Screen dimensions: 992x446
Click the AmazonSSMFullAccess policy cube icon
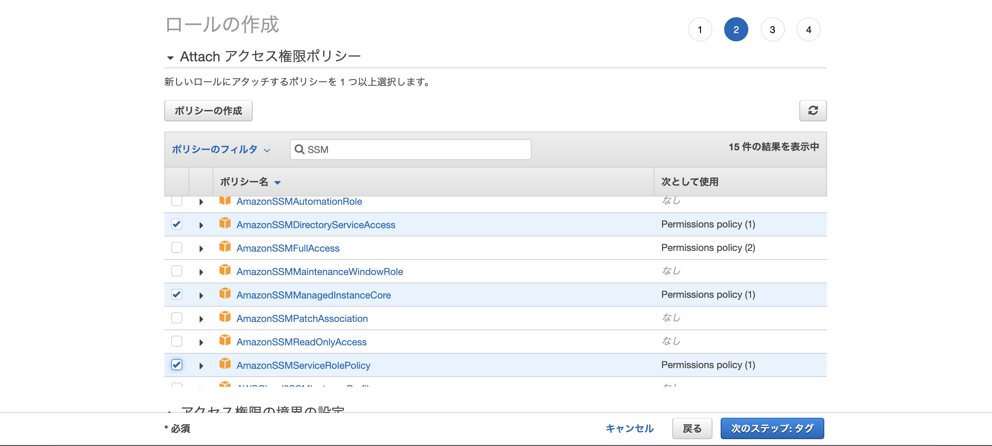coord(225,248)
